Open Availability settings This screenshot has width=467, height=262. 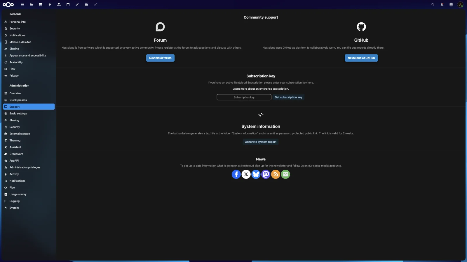coord(29,62)
